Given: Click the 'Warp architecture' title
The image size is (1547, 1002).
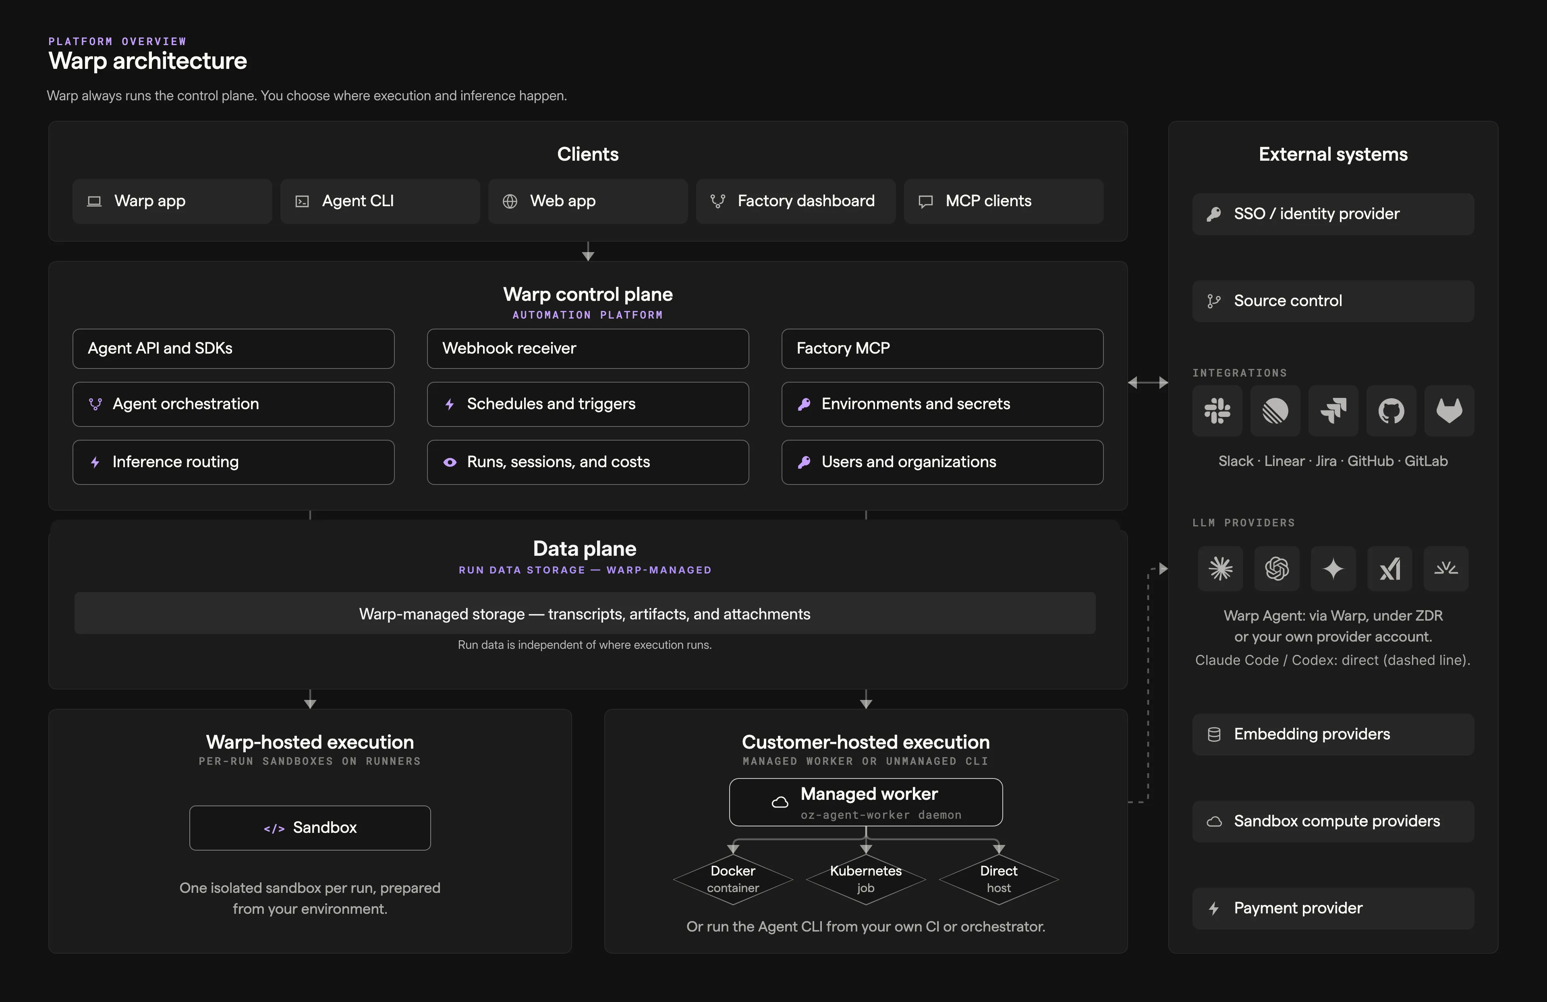Looking at the screenshot, I should [x=148, y=61].
